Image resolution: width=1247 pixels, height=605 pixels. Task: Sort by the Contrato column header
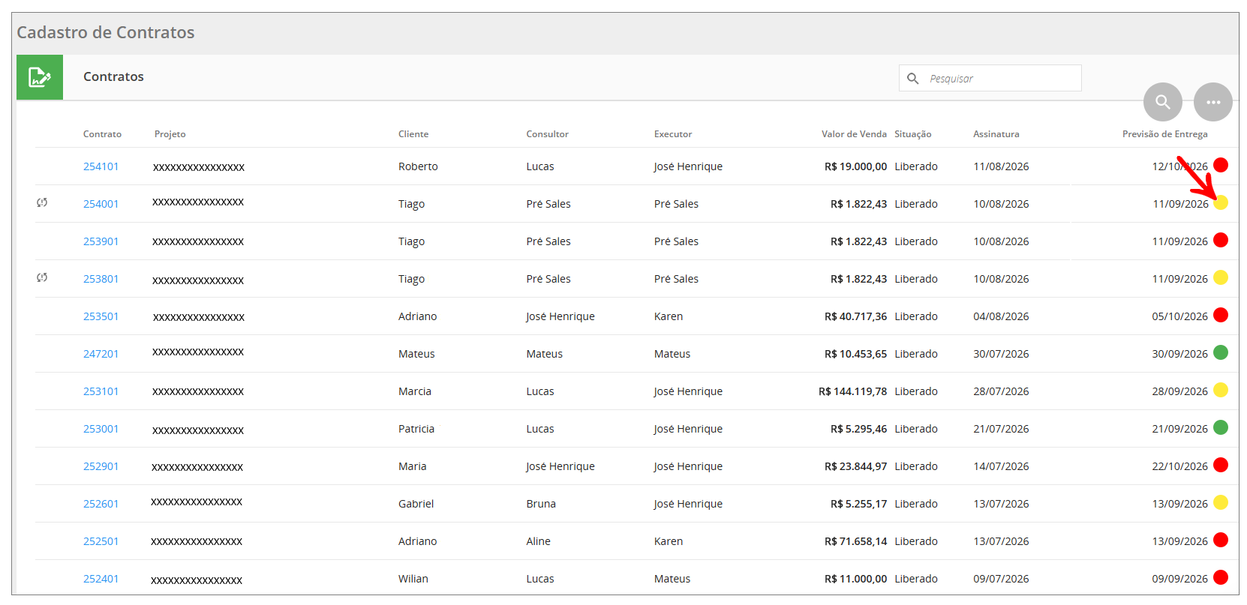tap(102, 134)
